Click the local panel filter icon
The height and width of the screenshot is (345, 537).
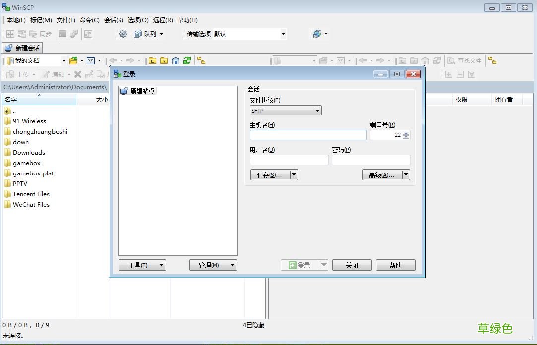91,60
